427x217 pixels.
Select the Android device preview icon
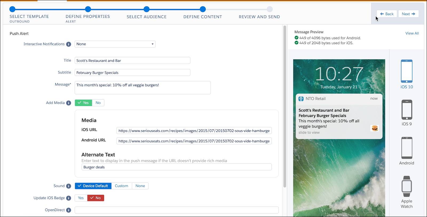[407, 148]
